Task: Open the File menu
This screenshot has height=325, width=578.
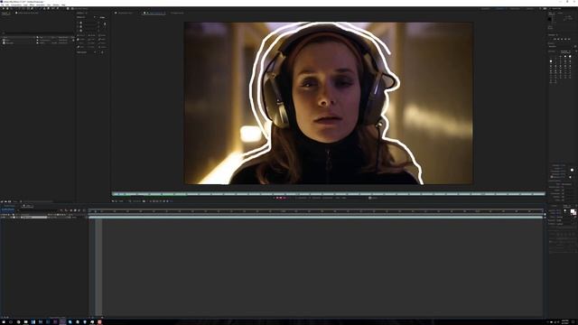Action: (3, 5)
